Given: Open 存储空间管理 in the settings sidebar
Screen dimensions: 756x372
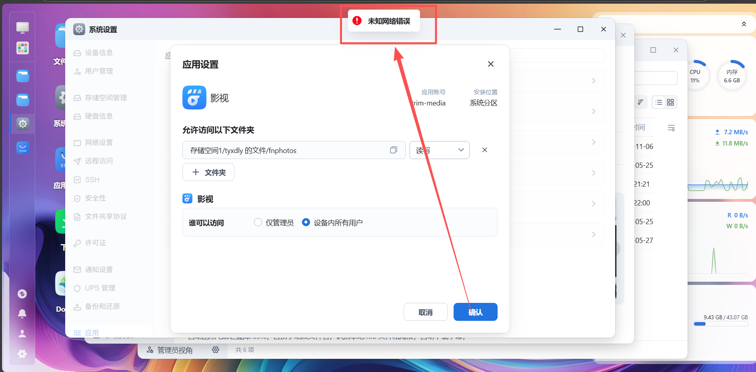Looking at the screenshot, I should pos(106,98).
